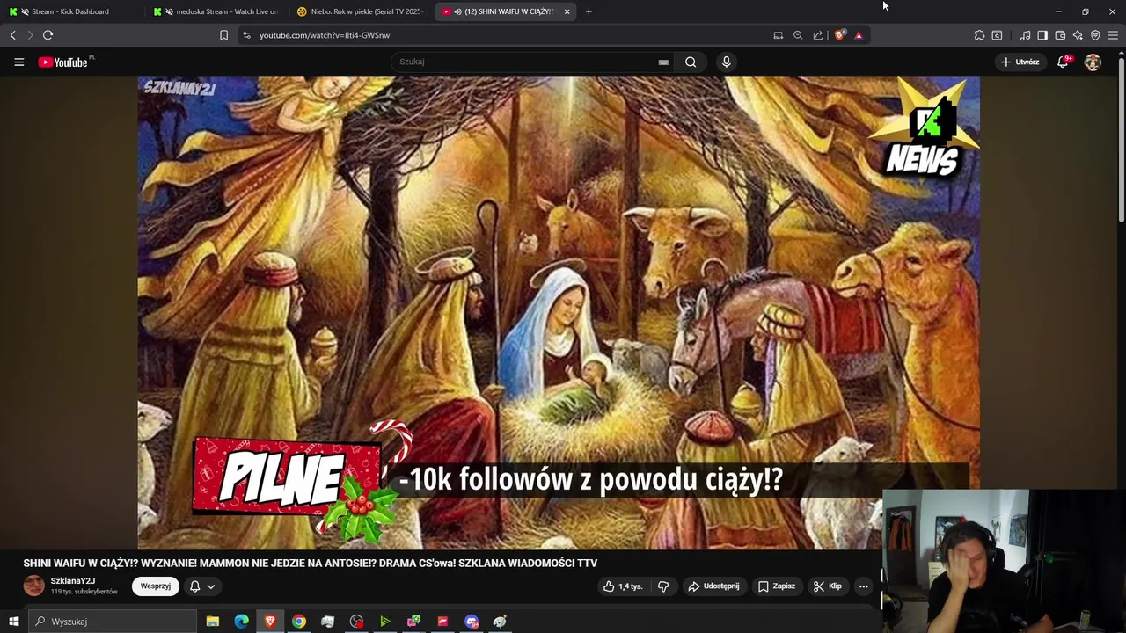Open File Explorer from taskbar
This screenshot has width=1126, height=633.
213,622
